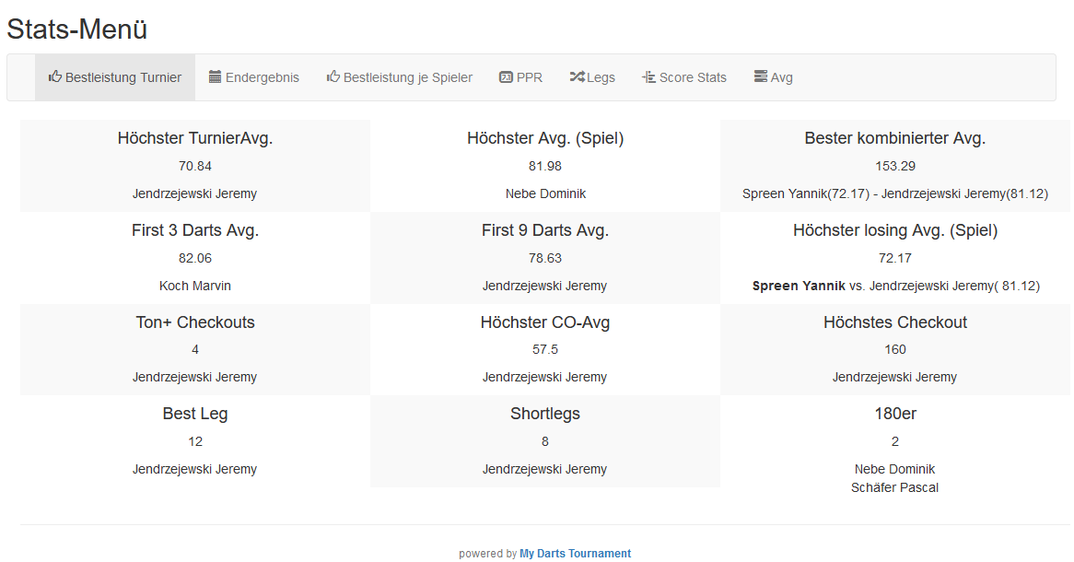
Task: Click the bold Spreen Yannik name
Action: click(x=799, y=286)
